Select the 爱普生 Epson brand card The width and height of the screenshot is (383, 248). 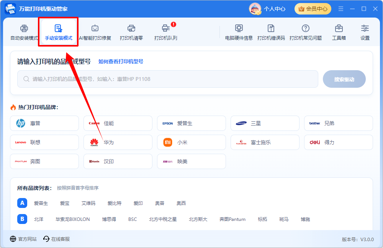tap(191, 123)
